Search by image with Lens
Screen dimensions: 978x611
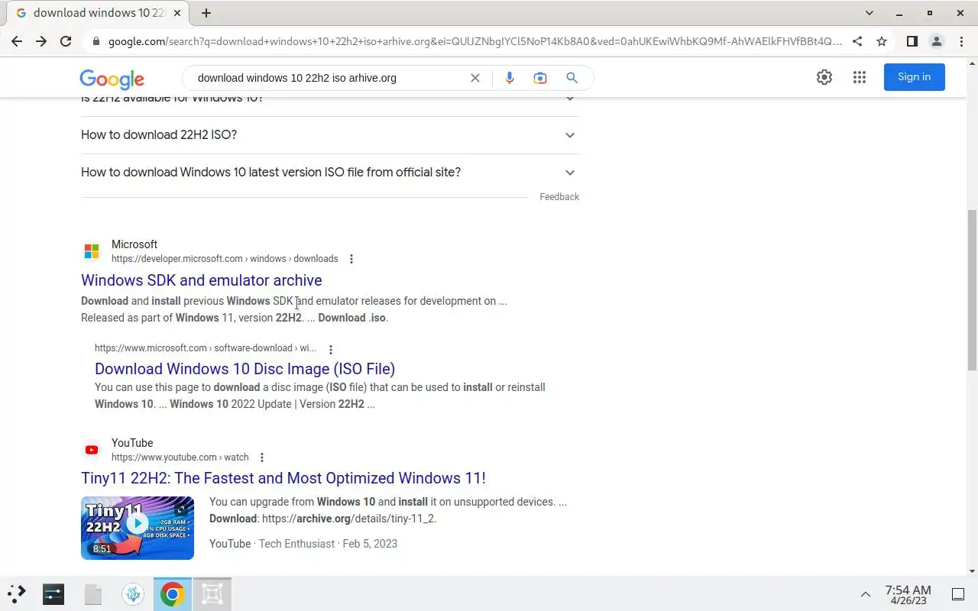[x=540, y=78]
